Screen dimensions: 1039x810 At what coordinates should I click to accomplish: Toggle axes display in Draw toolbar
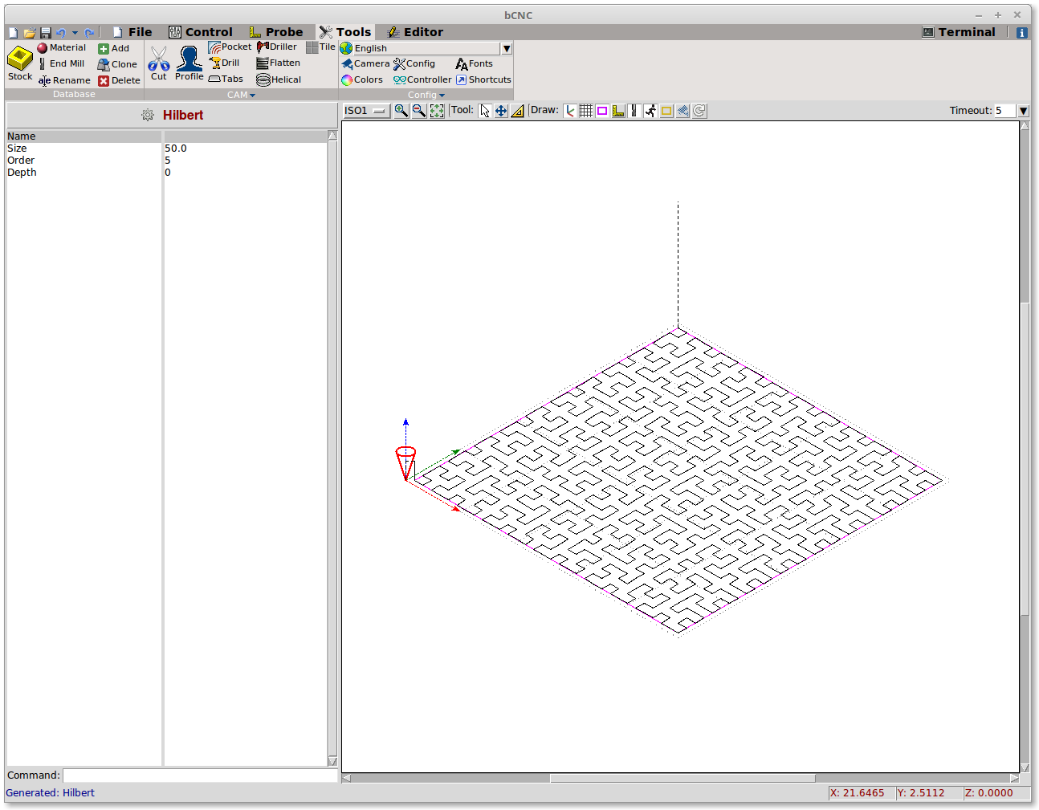coord(569,111)
